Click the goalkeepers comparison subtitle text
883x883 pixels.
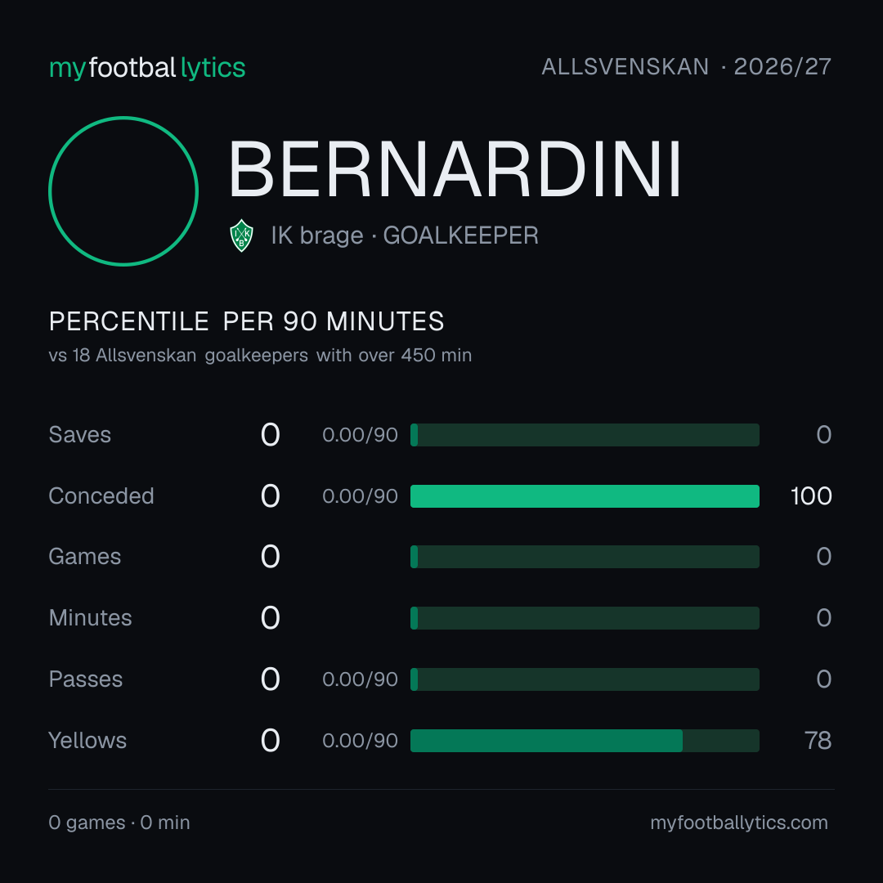point(260,356)
